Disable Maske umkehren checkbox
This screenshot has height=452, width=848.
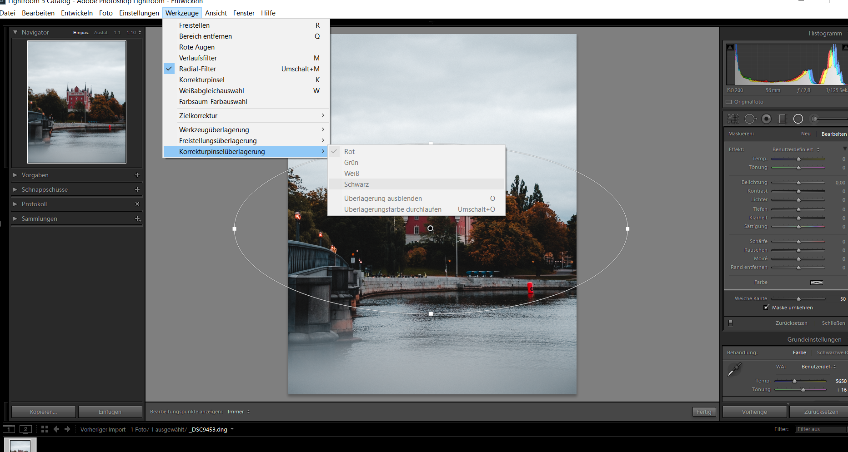tap(766, 307)
